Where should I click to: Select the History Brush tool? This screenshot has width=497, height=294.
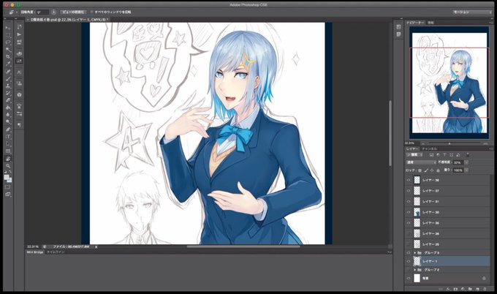8,93
